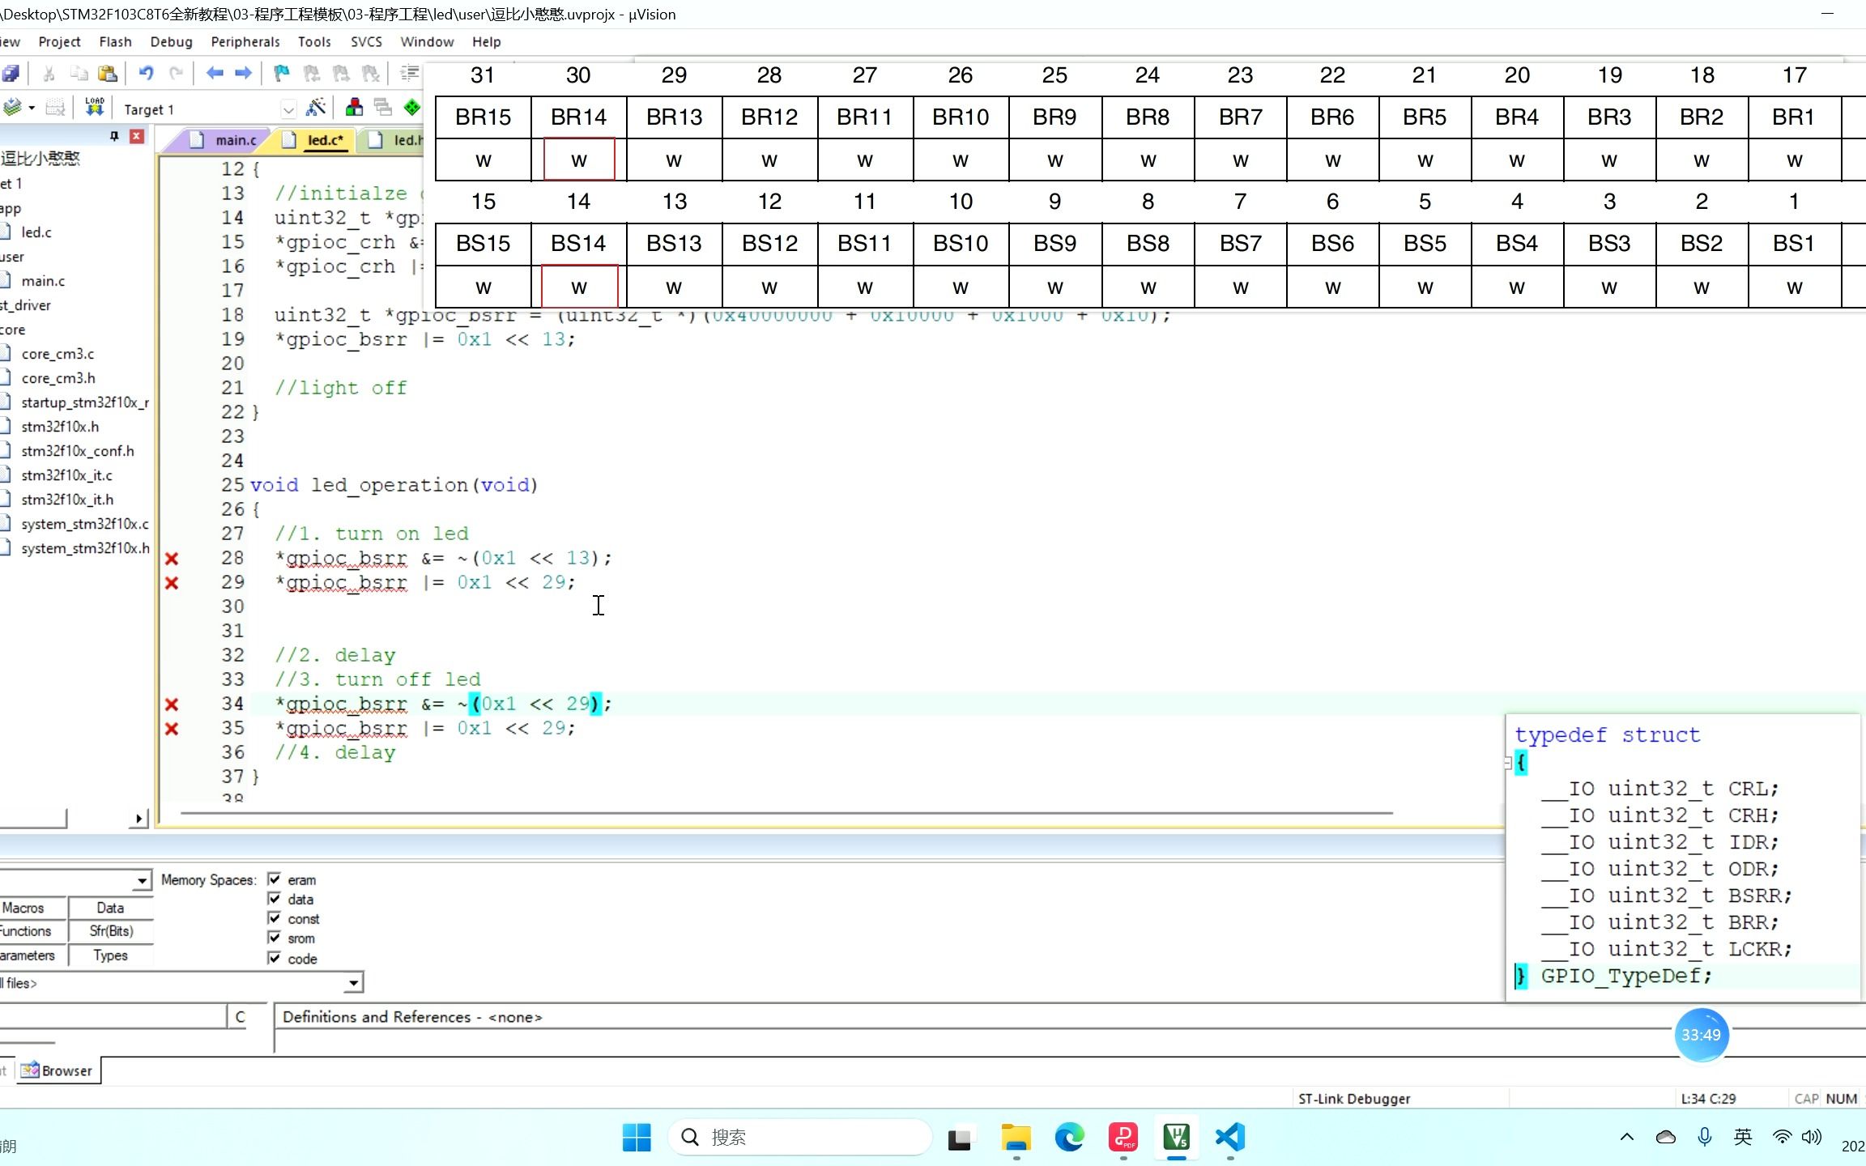Image resolution: width=1866 pixels, height=1166 pixels.
Task: Click the multi-project workspace windows icon
Action: pos(383,108)
